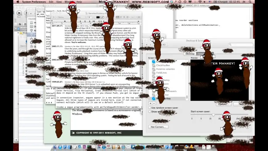Go forward in System Preferences
This screenshot has width=268, height=151.
coord(150,45)
